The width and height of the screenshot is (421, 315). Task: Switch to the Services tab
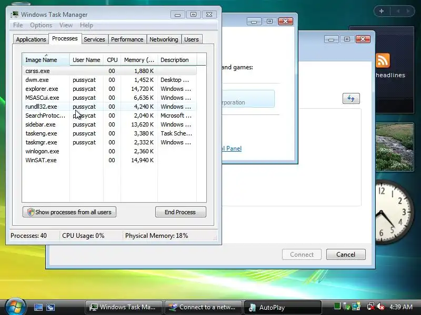click(x=94, y=39)
